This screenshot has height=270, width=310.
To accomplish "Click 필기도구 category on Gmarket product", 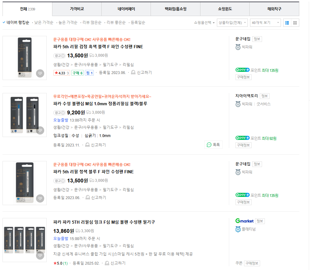I will [x=110, y=246].
